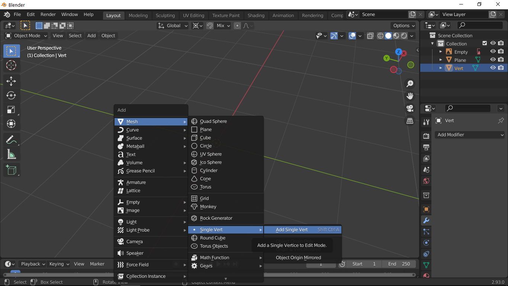Viewport: 508px width, 286px height.
Task: Select the Cursor tool in the toolbar
Action: coord(11,65)
